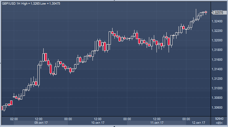Click the 00:00 label before 12.окт.17
The image size is (228, 127).
pyautogui.click(x=186, y=119)
